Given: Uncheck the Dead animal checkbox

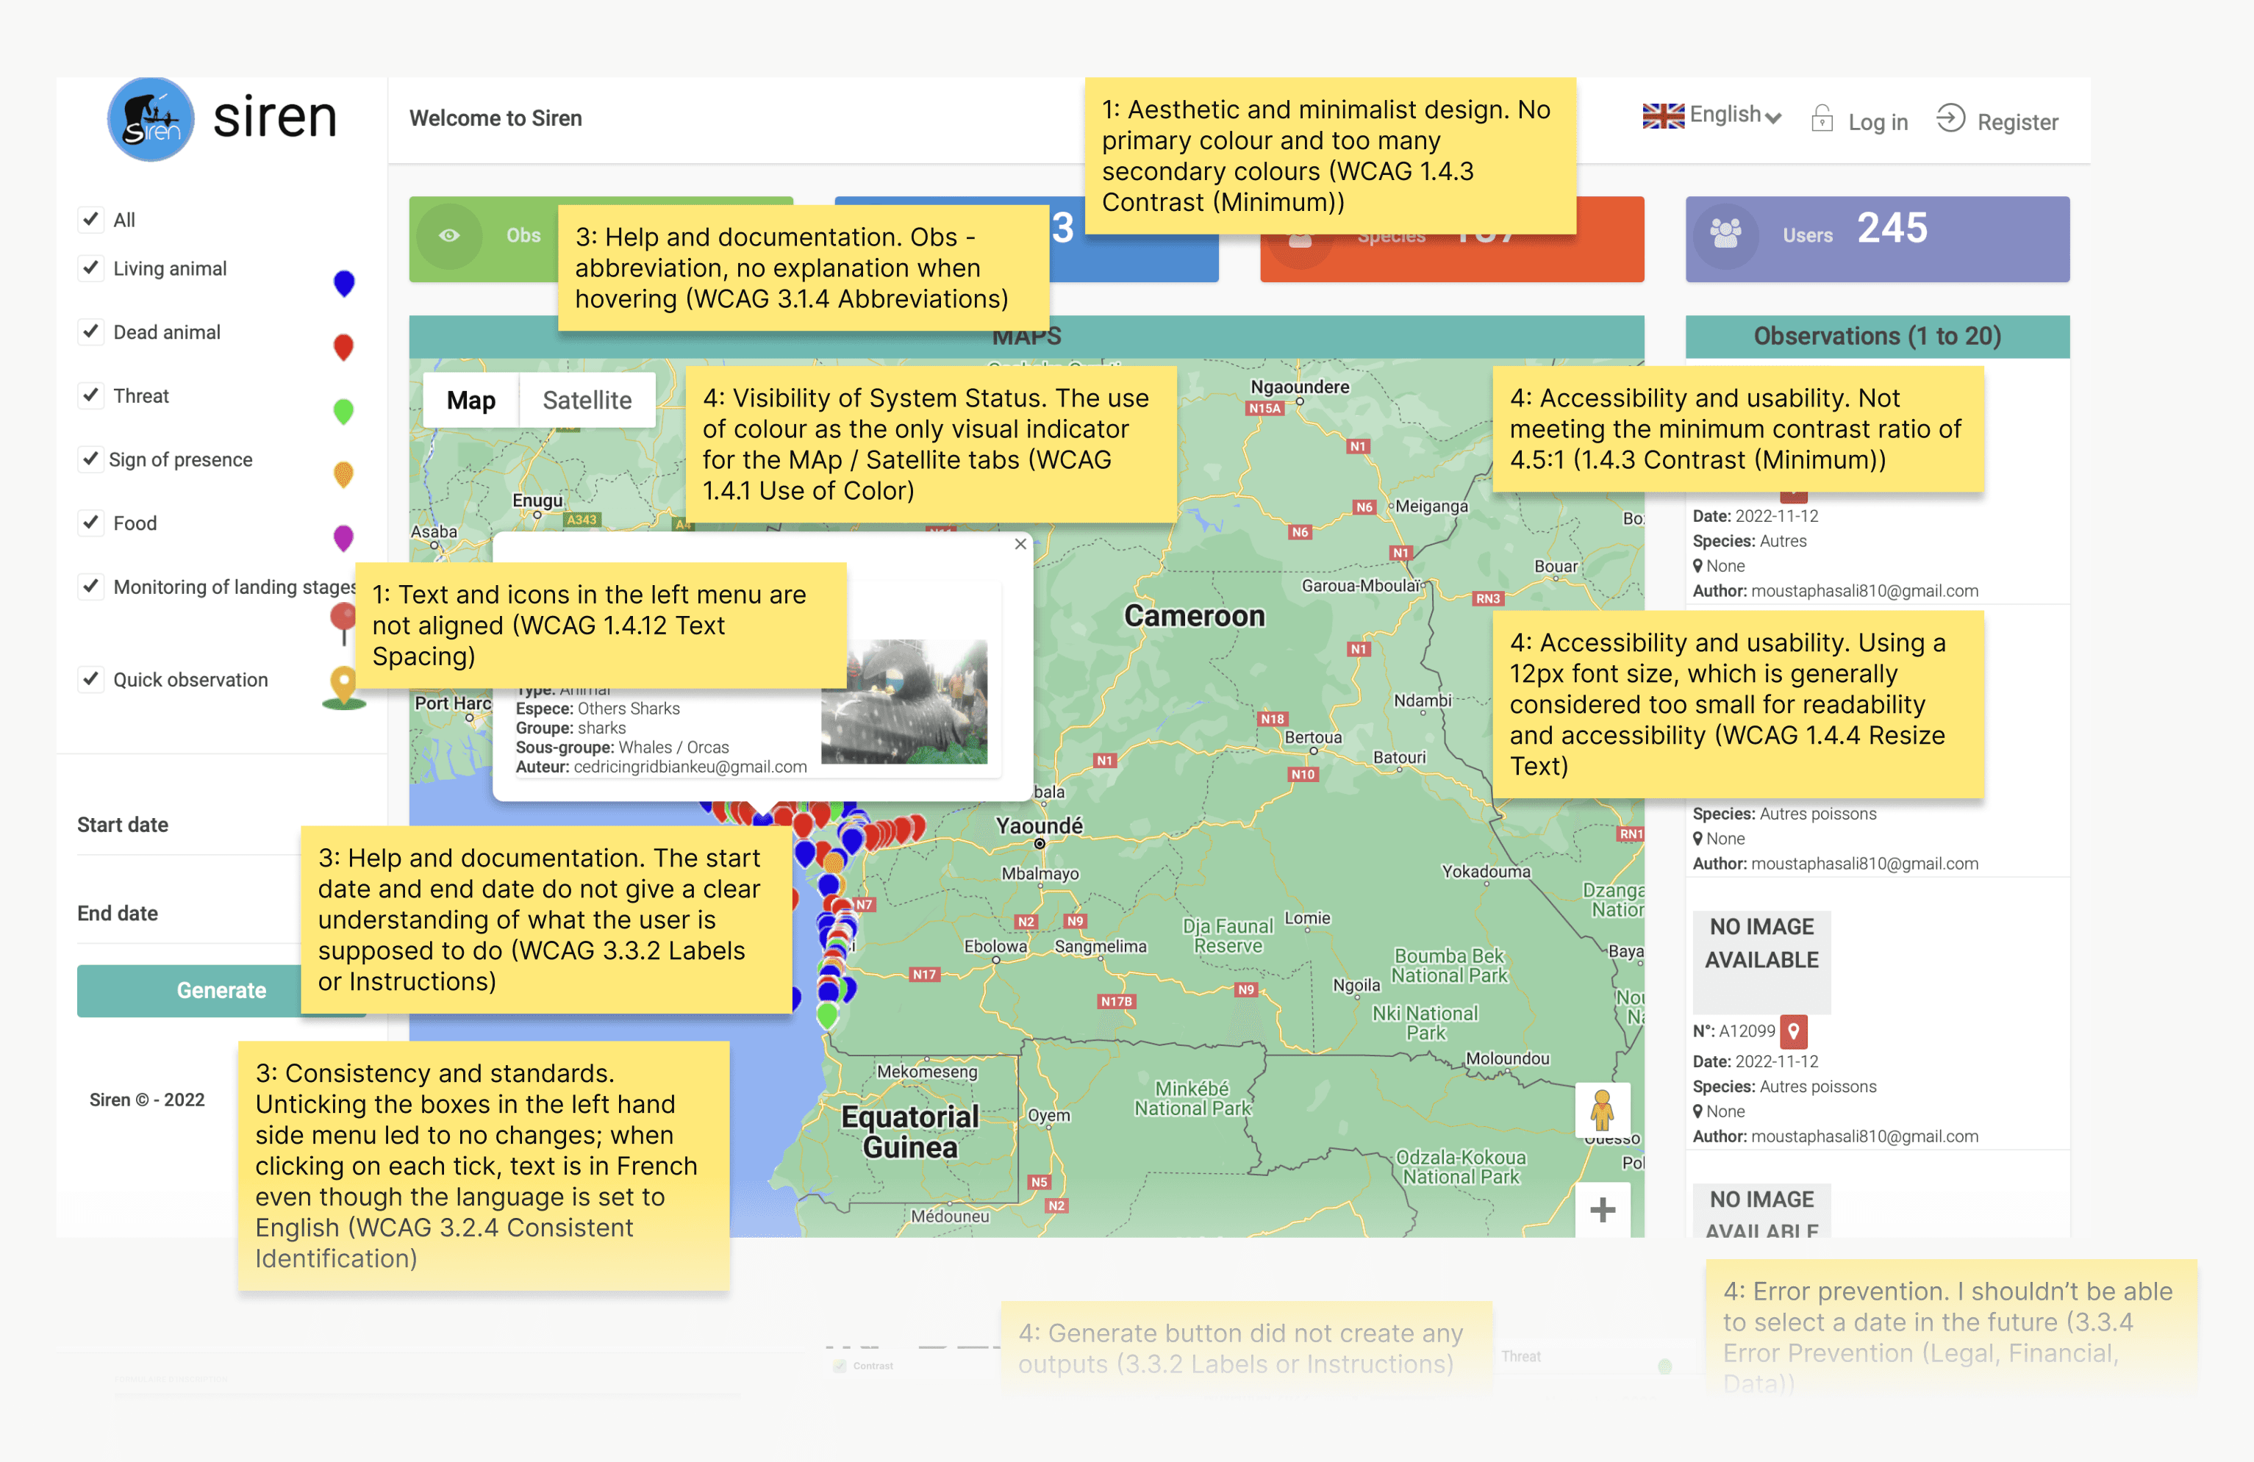Looking at the screenshot, I should click(x=91, y=332).
